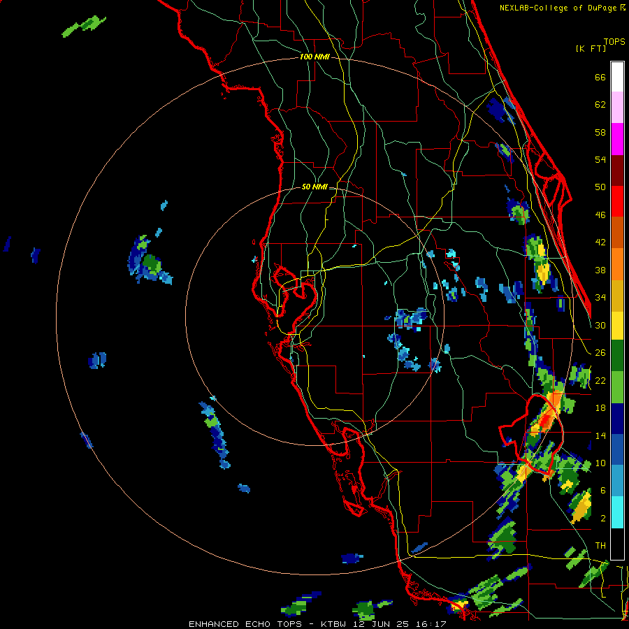Click the 18 value on the legend
This screenshot has width=629, height=629.
600,407
